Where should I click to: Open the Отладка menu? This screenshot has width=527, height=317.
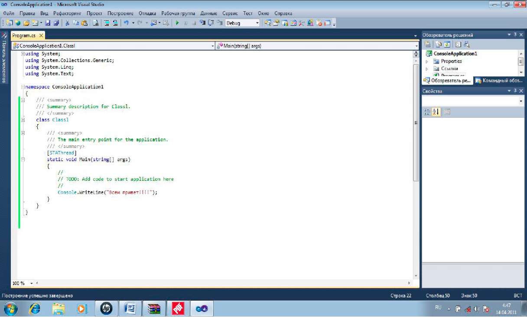pos(147,13)
